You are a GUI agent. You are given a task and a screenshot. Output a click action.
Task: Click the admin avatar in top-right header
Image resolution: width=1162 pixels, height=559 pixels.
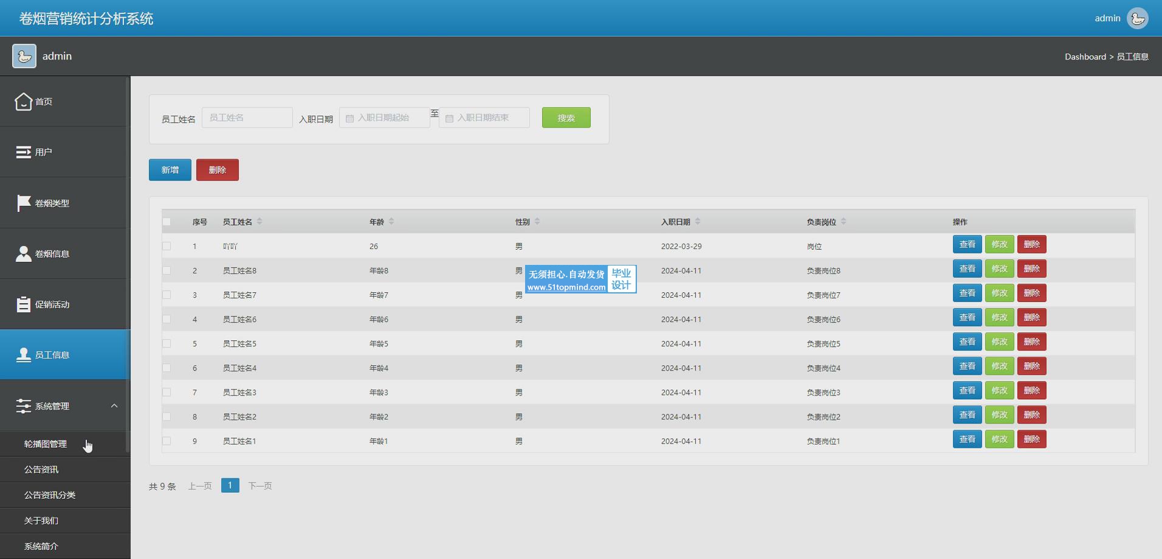[1137, 18]
